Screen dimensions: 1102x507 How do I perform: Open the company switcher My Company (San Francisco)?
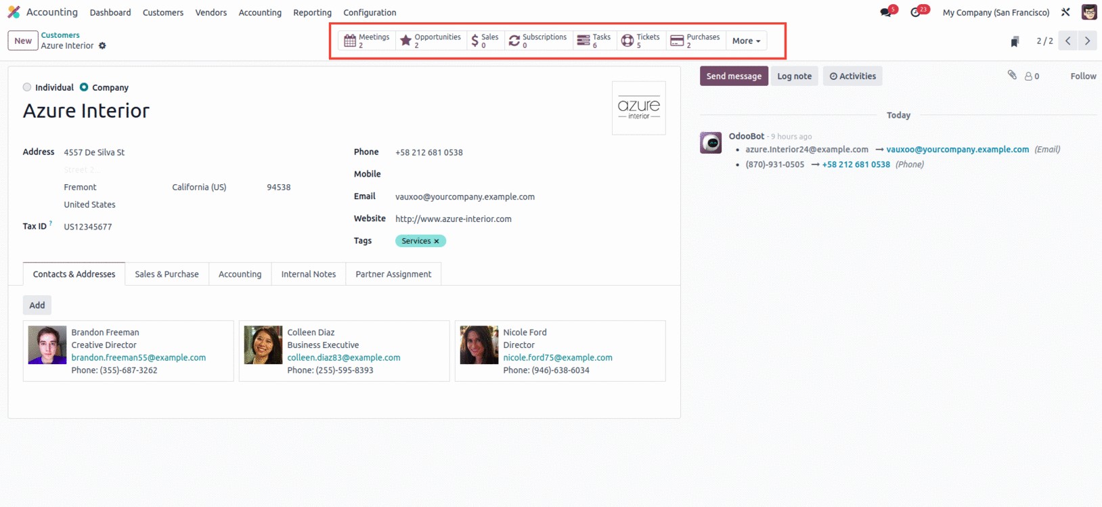click(996, 12)
